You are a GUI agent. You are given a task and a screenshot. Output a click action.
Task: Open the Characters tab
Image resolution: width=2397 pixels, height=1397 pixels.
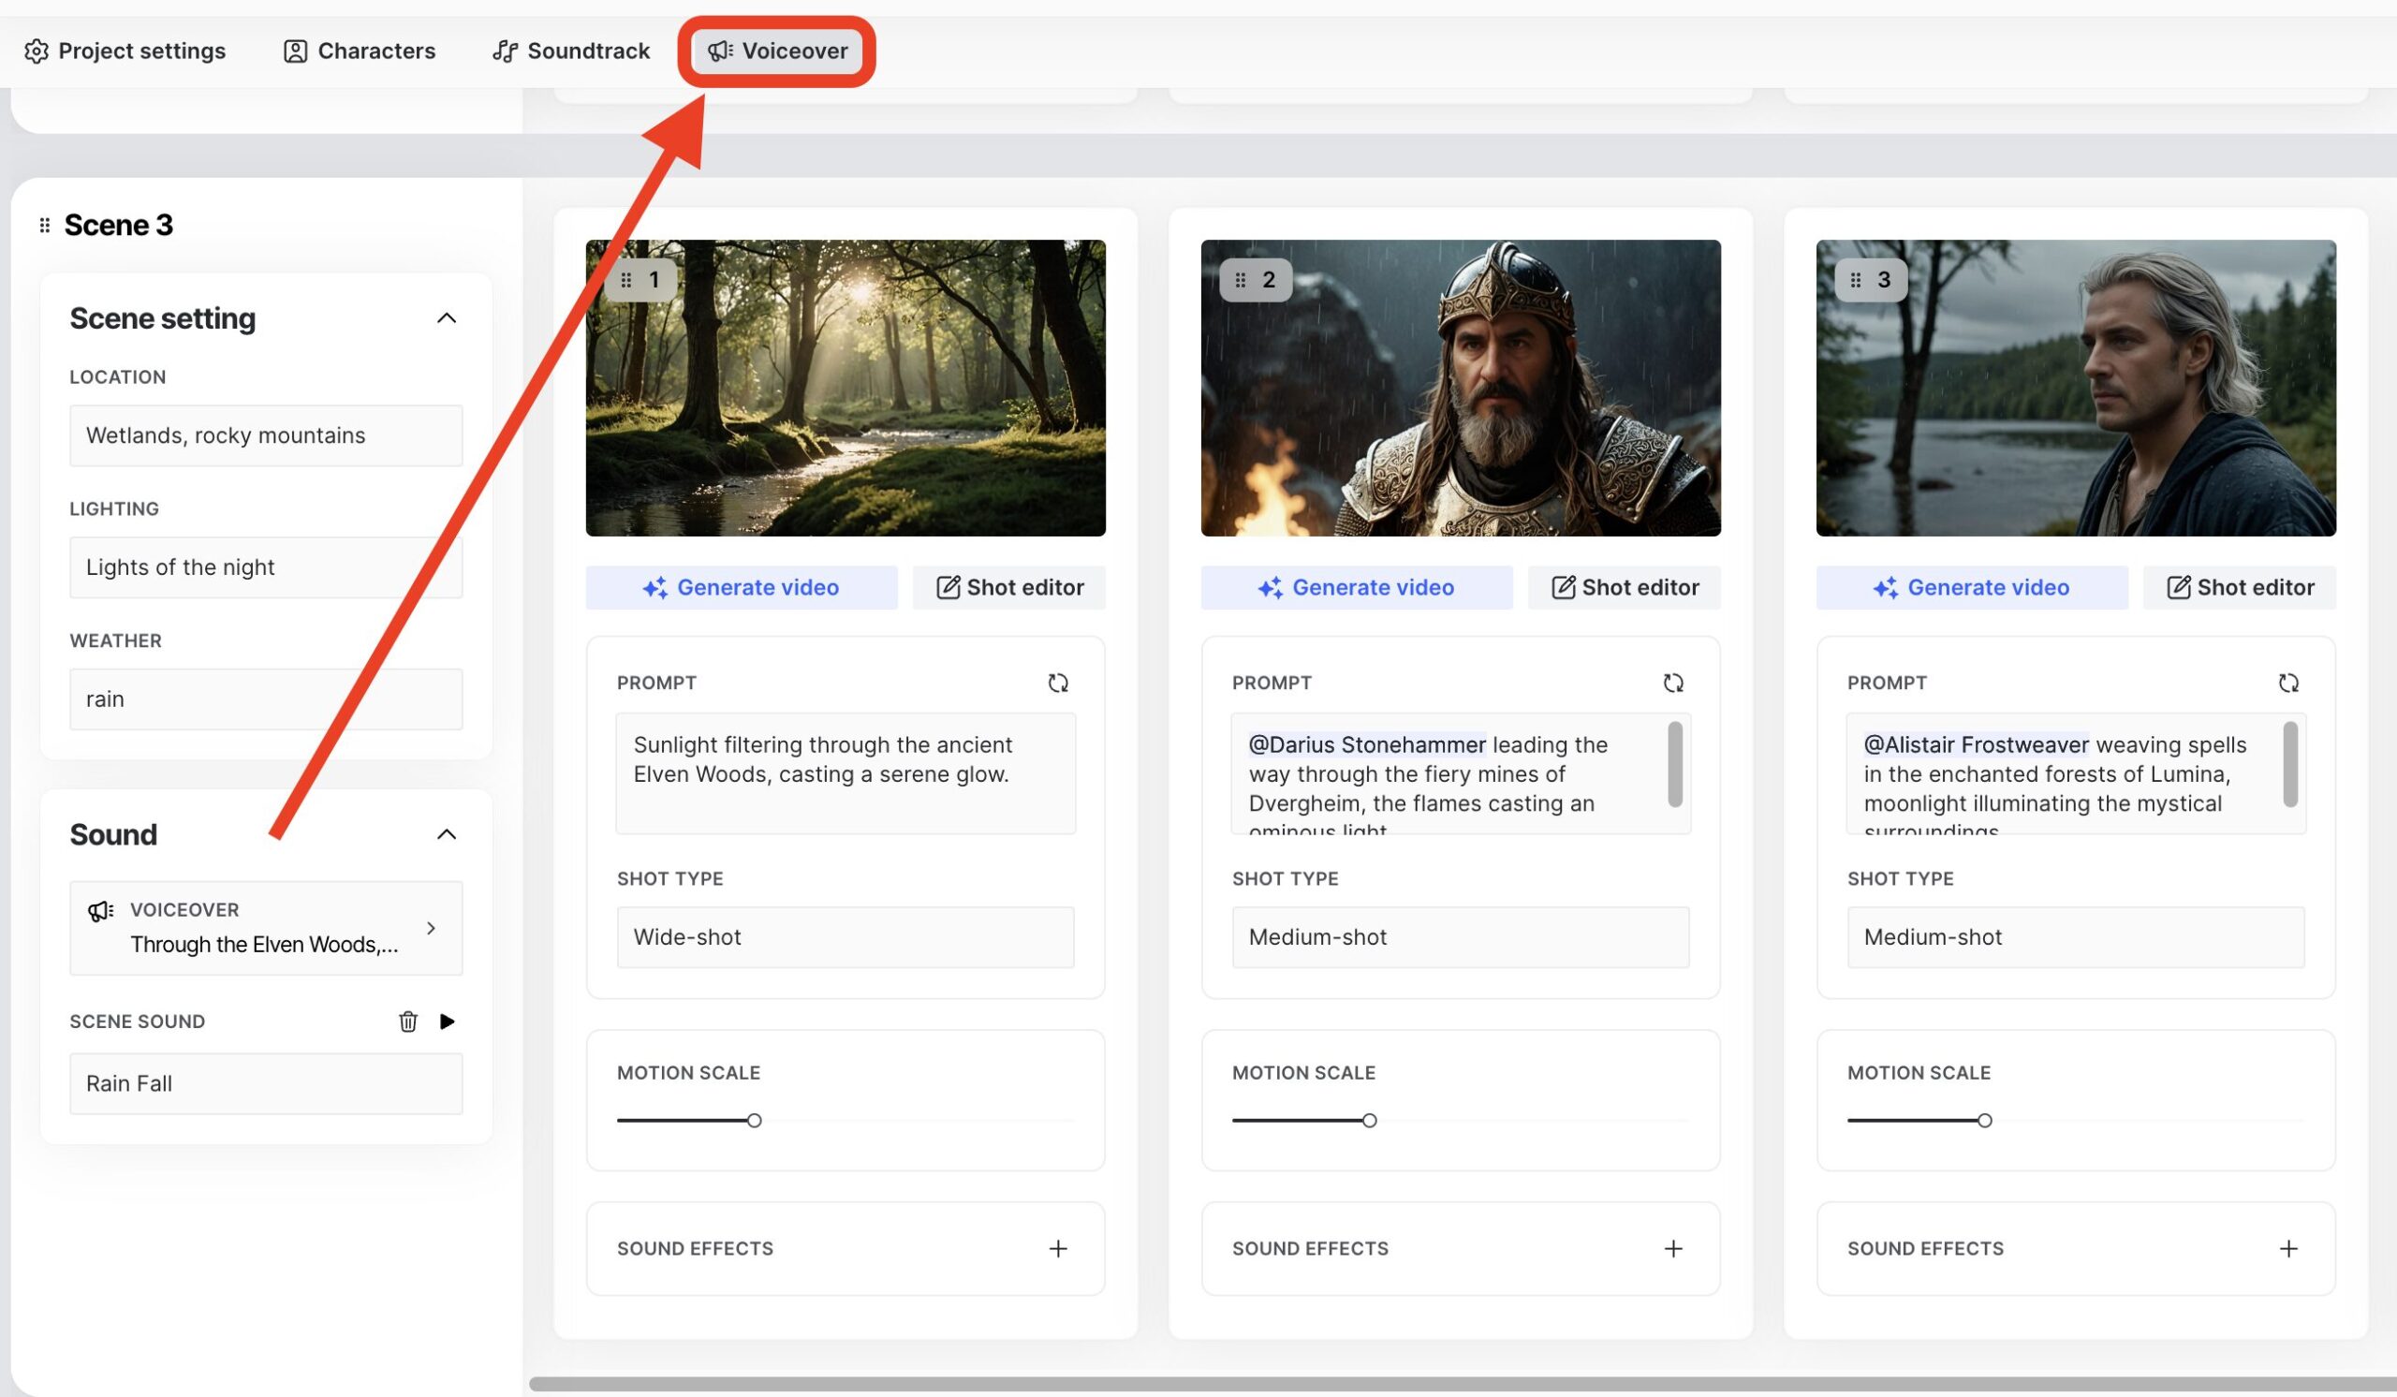coord(360,51)
